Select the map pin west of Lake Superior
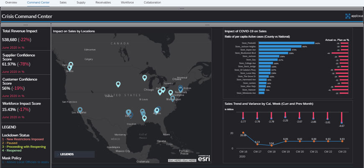This screenshot has height=168, width=364. tap(145, 78)
